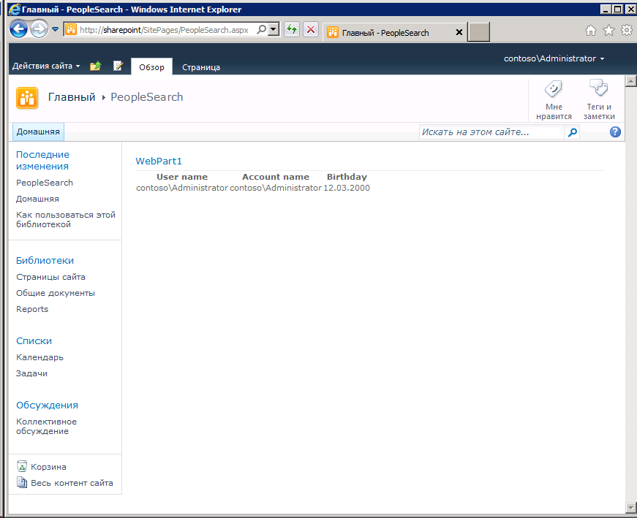Click the Internet Explorer title bar icon
This screenshot has width=637, height=518.
coord(14,9)
